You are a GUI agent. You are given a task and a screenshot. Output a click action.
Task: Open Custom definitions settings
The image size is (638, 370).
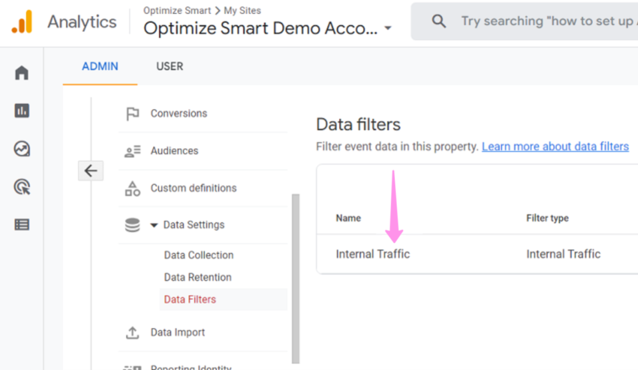click(193, 188)
